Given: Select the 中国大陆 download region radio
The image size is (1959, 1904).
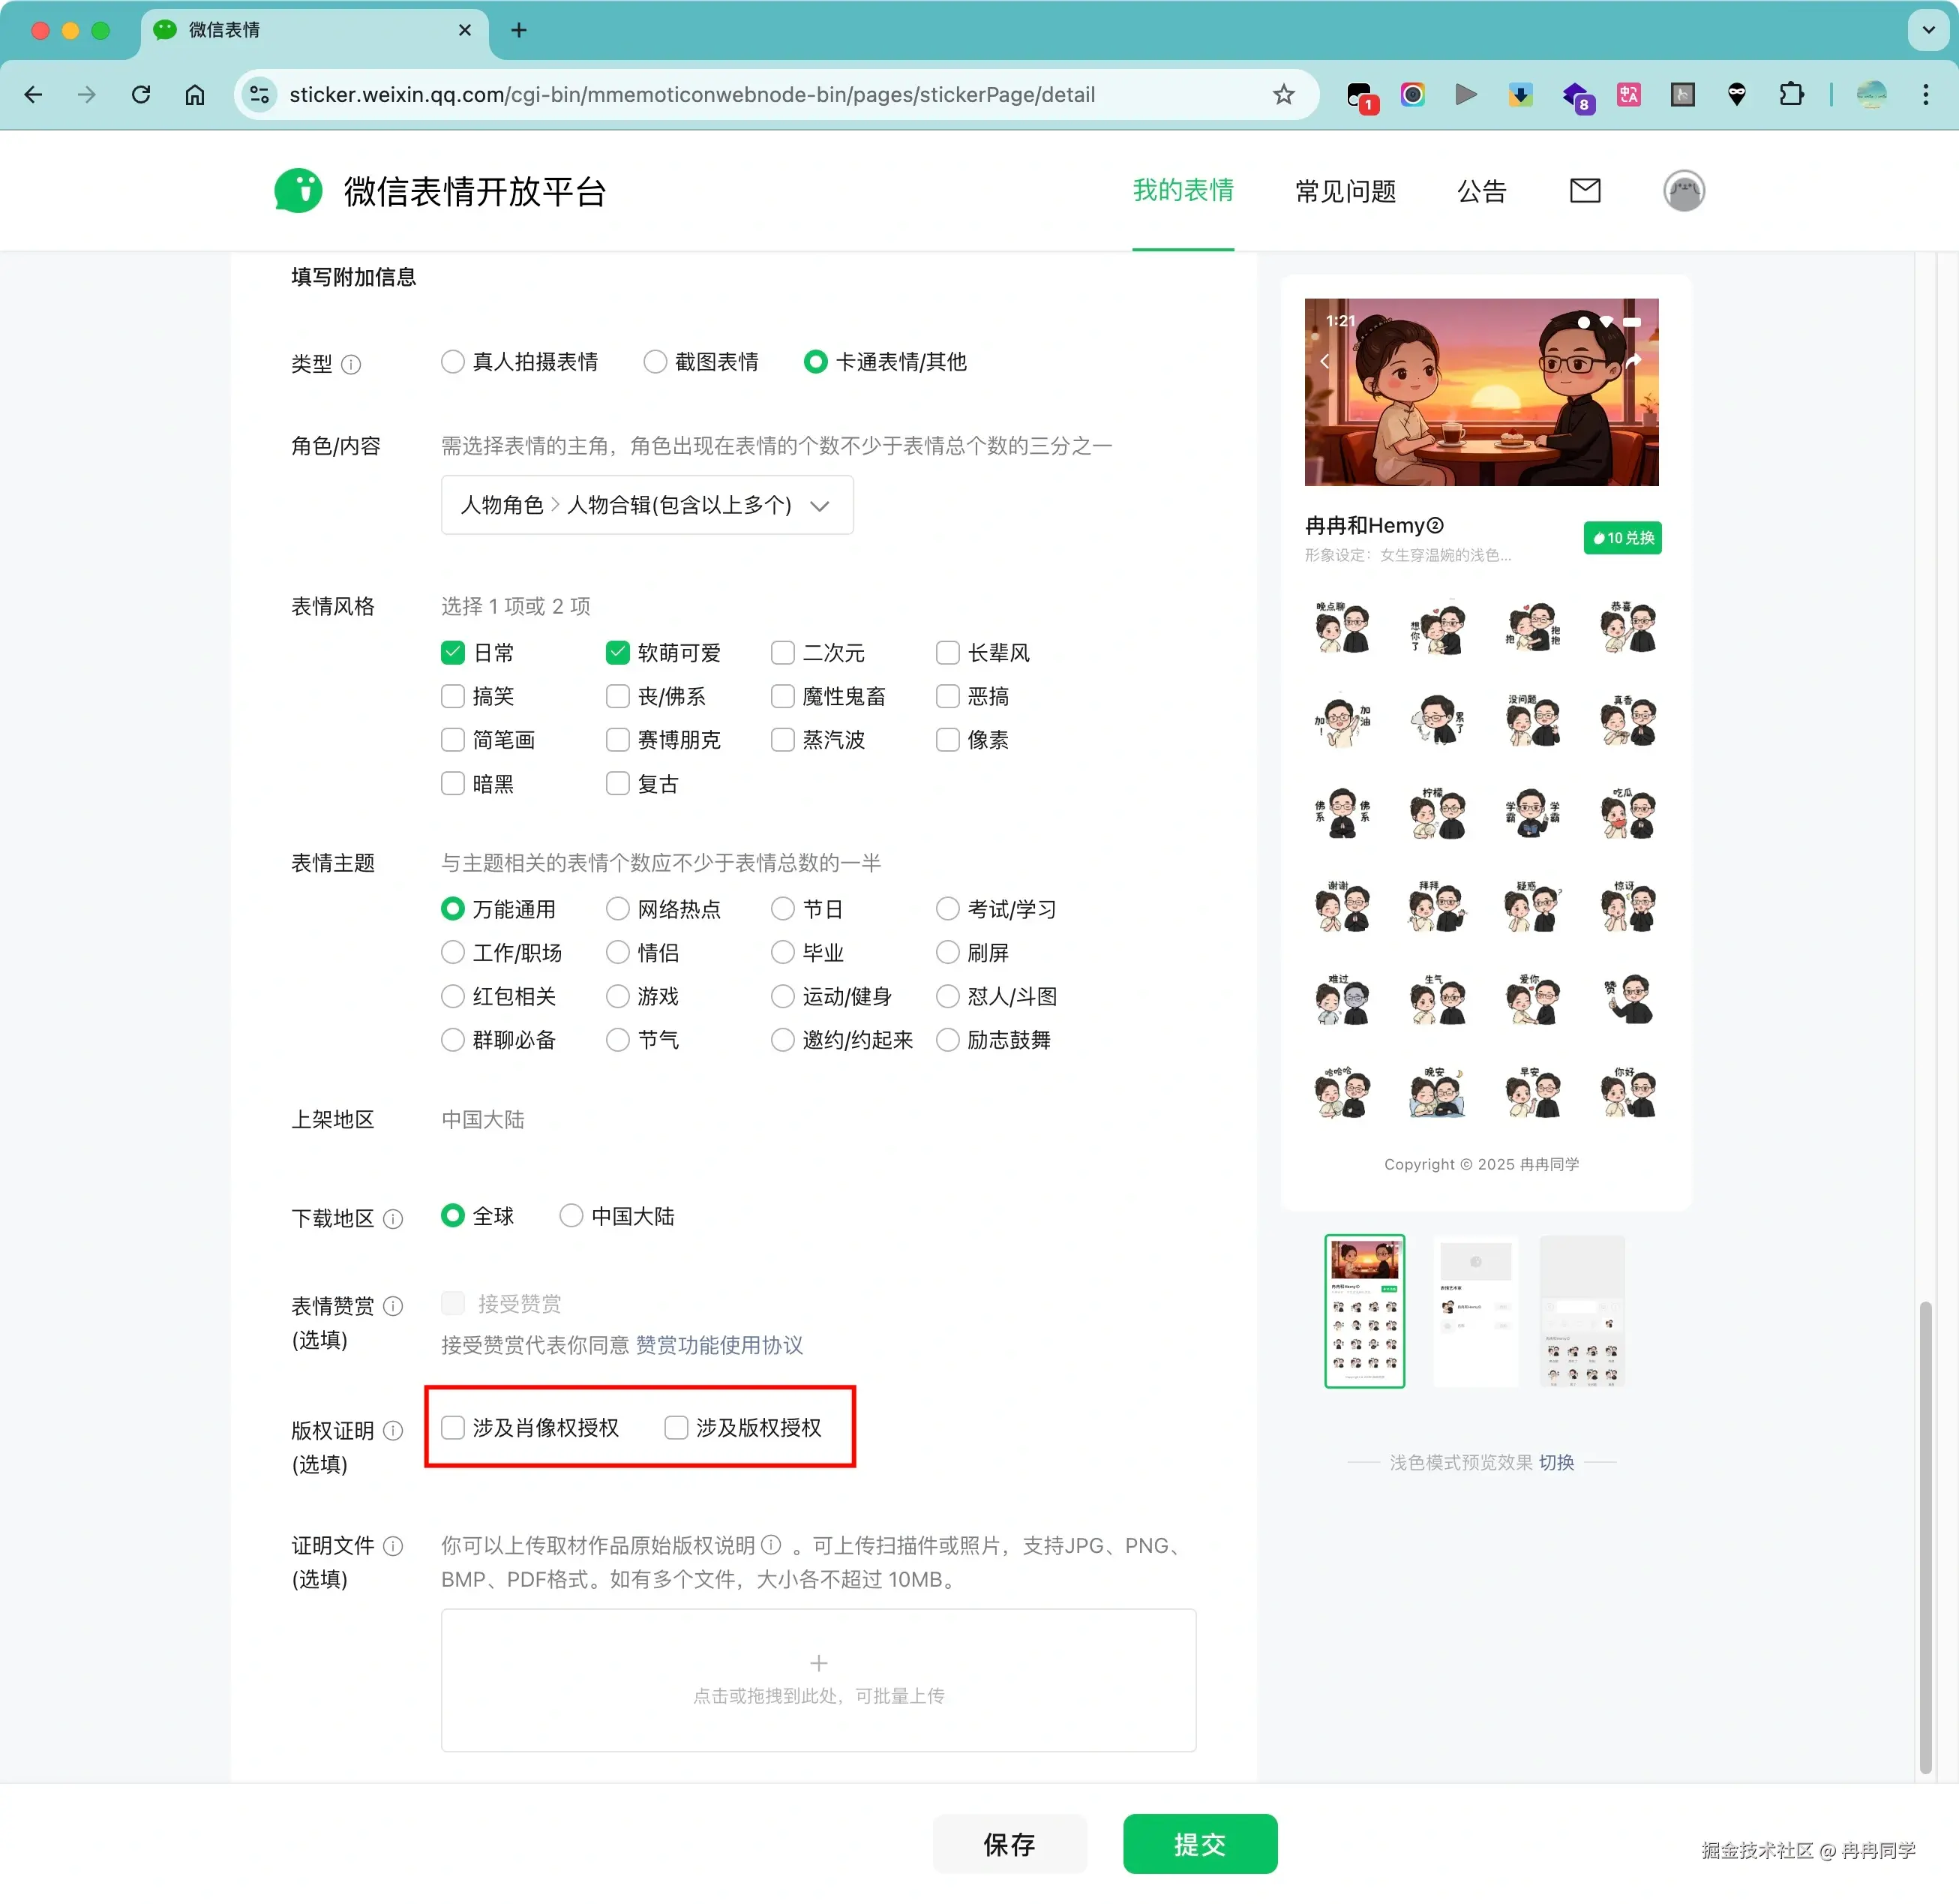Looking at the screenshot, I should (x=571, y=1215).
